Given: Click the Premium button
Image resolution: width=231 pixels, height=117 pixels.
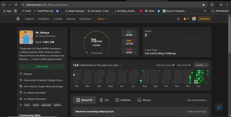Looking at the screenshot, I should pos(204,19).
